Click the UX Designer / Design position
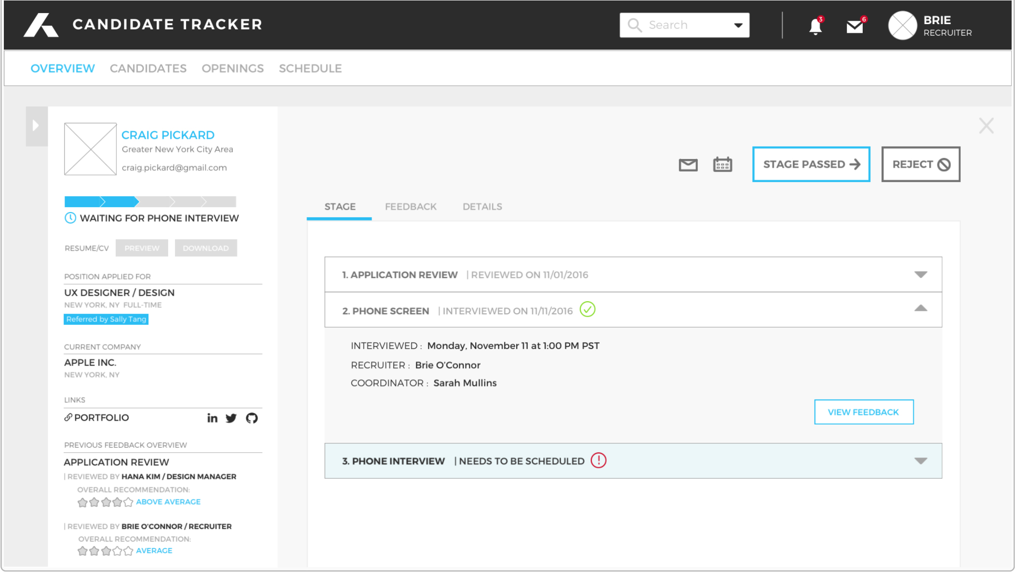1015x572 pixels. click(x=120, y=293)
